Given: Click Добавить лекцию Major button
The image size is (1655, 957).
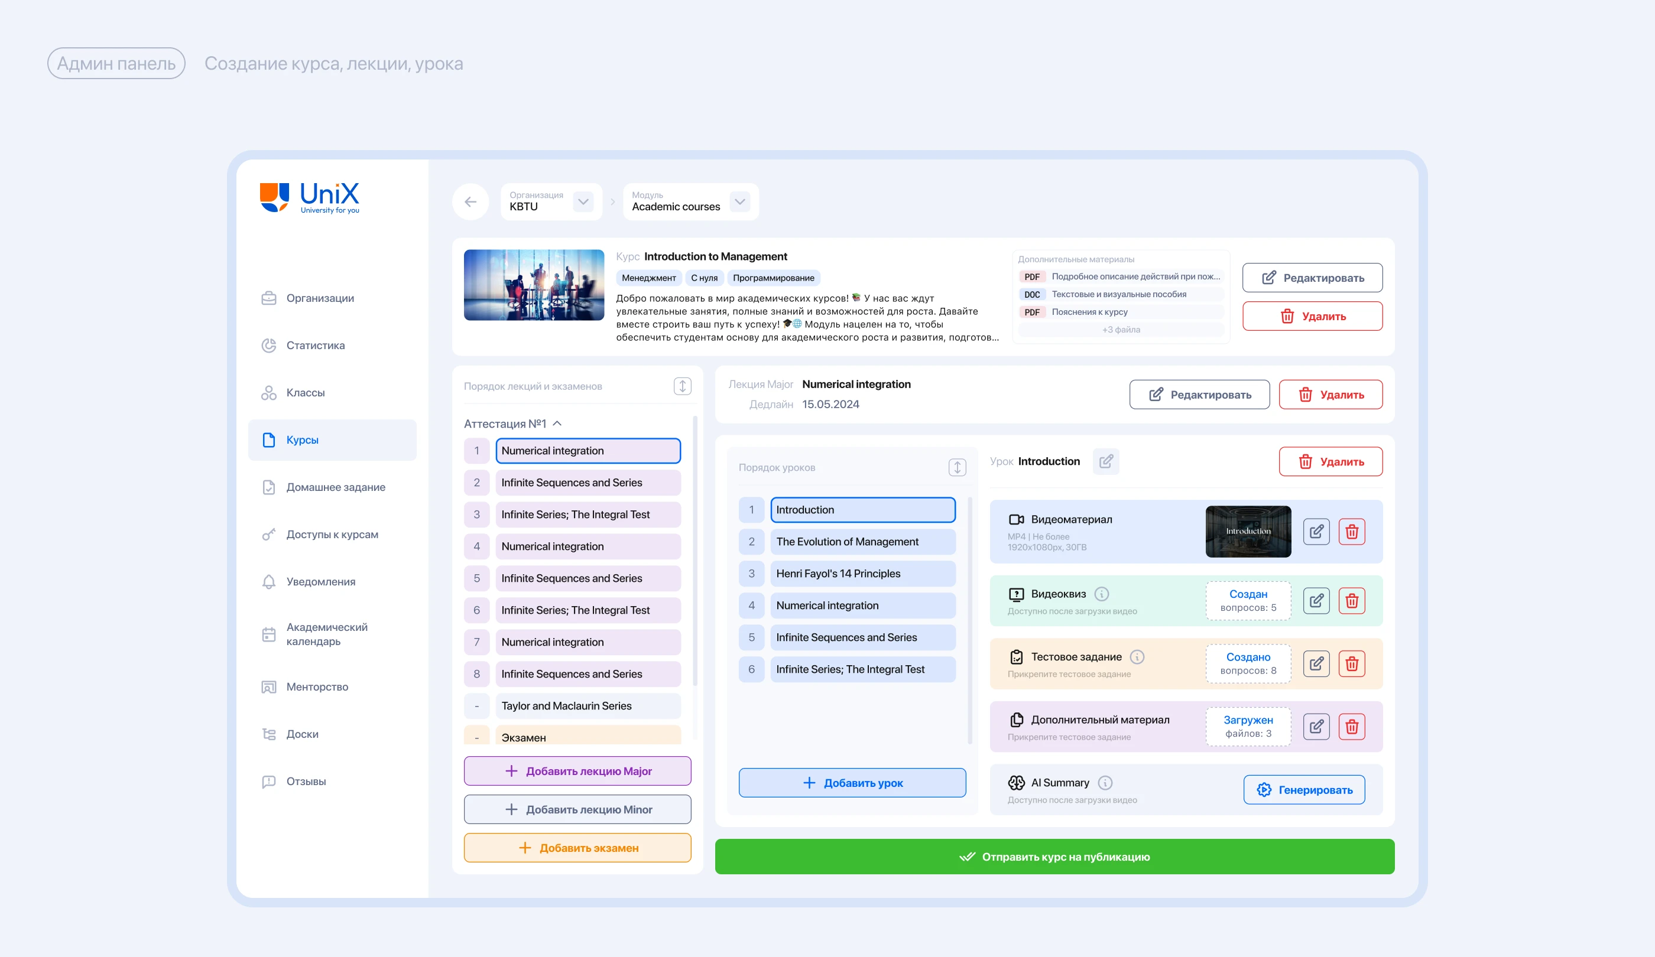Looking at the screenshot, I should pos(577,772).
